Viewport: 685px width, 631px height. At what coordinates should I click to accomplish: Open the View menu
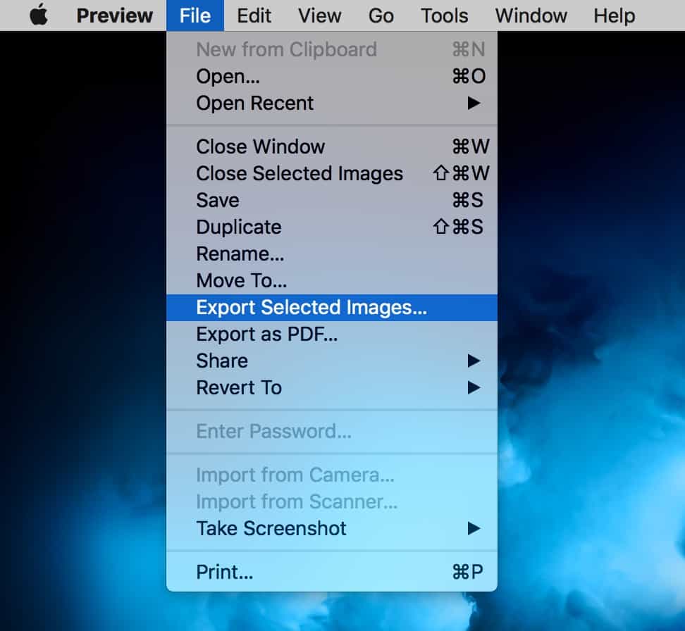pyautogui.click(x=321, y=15)
